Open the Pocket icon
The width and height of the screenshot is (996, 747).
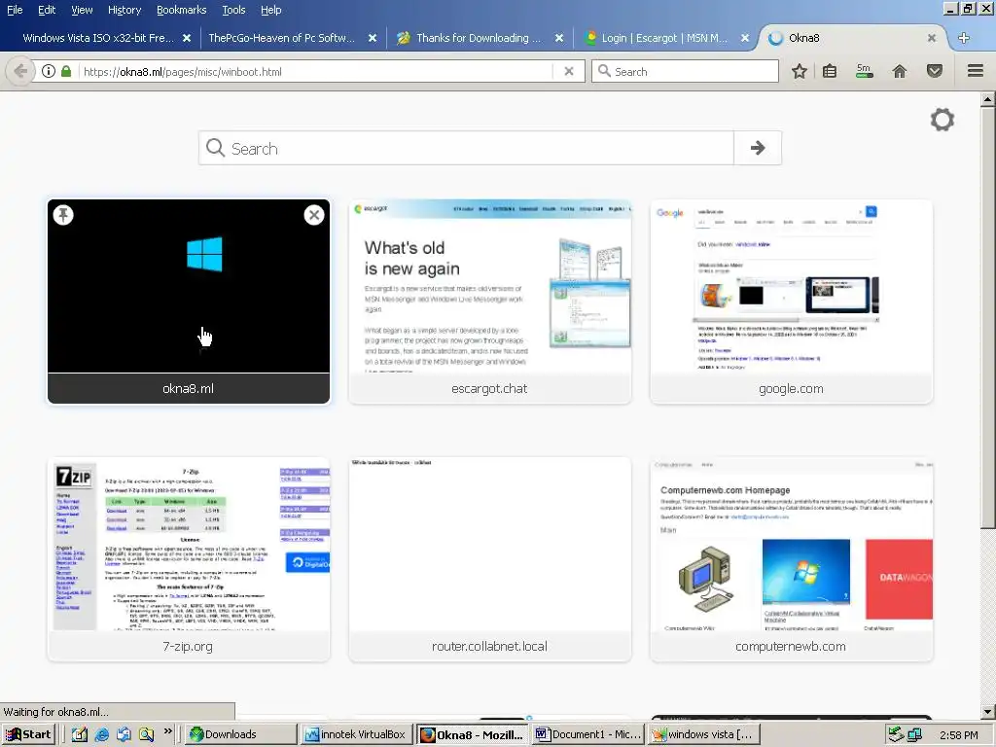click(935, 71)
